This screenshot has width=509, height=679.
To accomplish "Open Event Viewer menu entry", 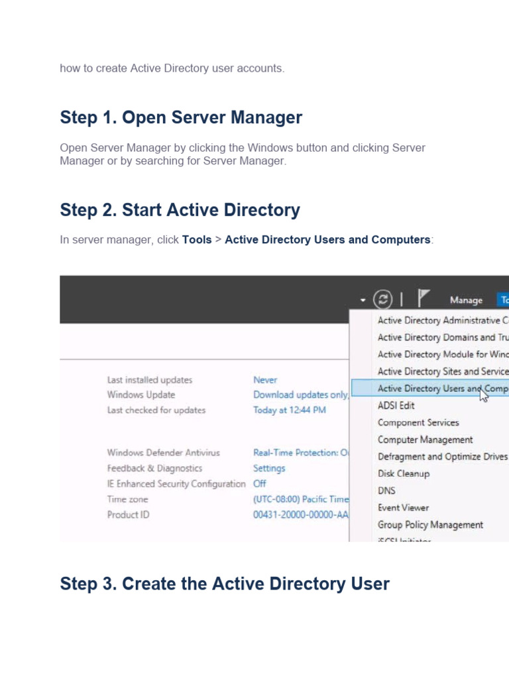I will tap(403, 507).
